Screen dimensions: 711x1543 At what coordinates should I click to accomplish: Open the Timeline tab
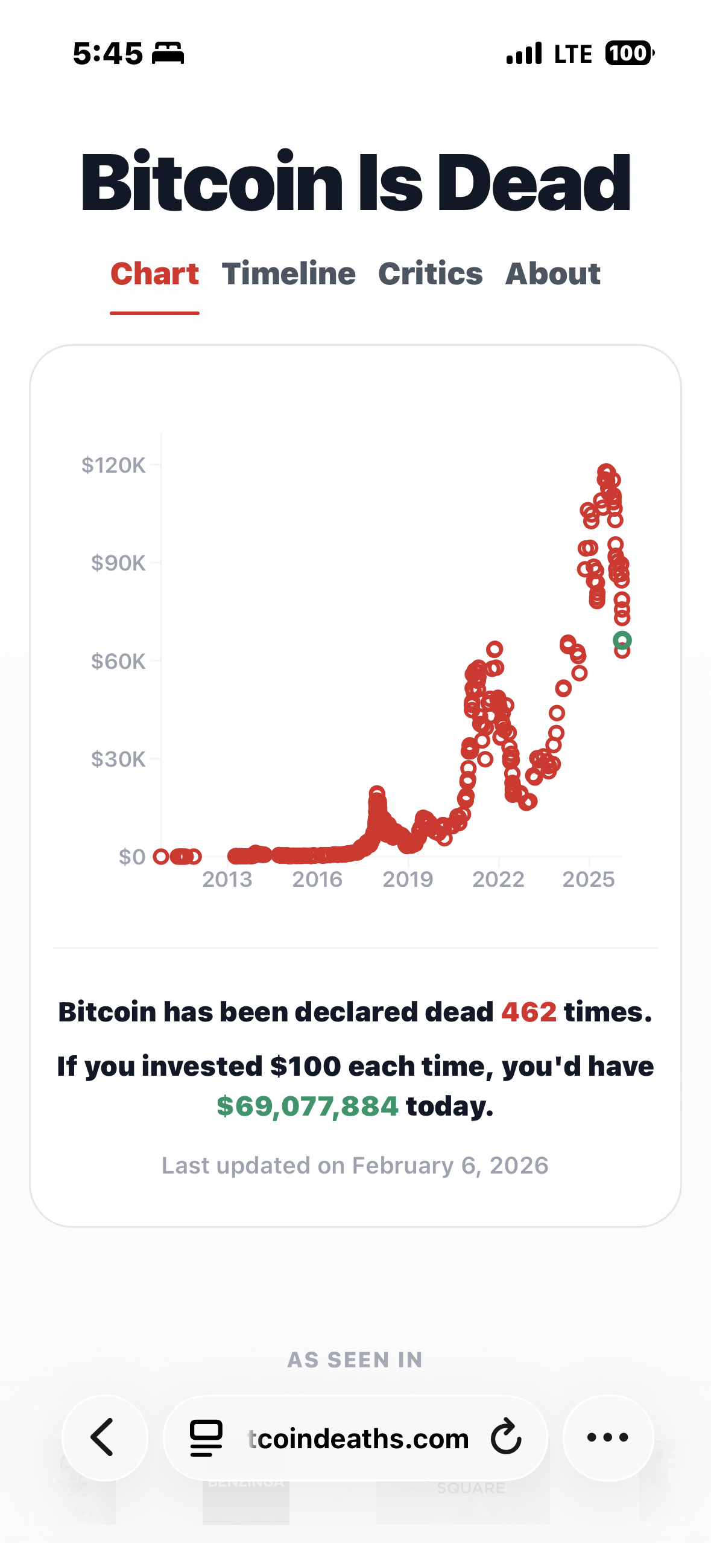tap(288, 274)
